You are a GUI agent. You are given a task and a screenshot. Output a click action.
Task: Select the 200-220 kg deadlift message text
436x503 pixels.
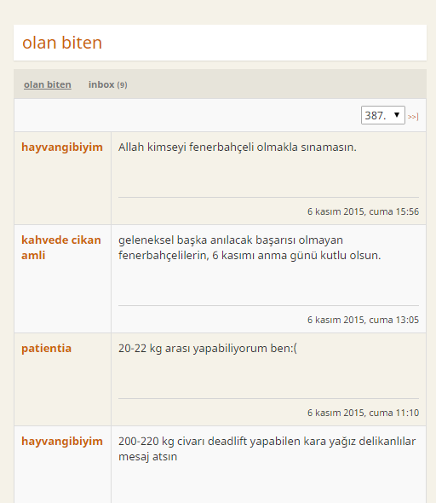[x=267, y=448]
